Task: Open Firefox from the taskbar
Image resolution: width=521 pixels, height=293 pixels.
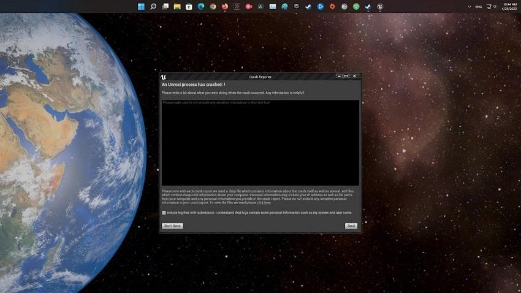Action: [x=225, y=7]
